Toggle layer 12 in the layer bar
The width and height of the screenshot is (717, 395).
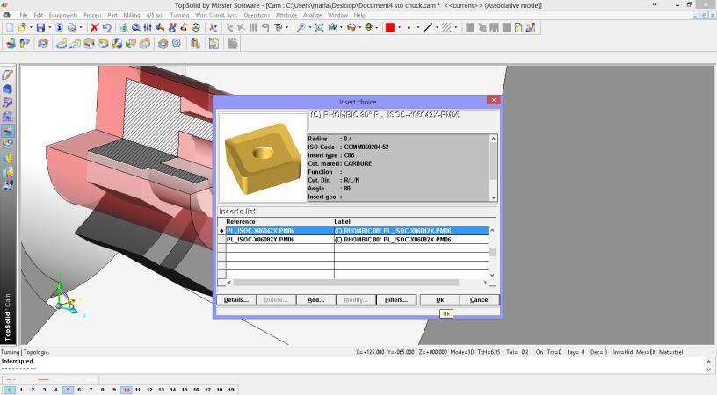pos(149,390)
